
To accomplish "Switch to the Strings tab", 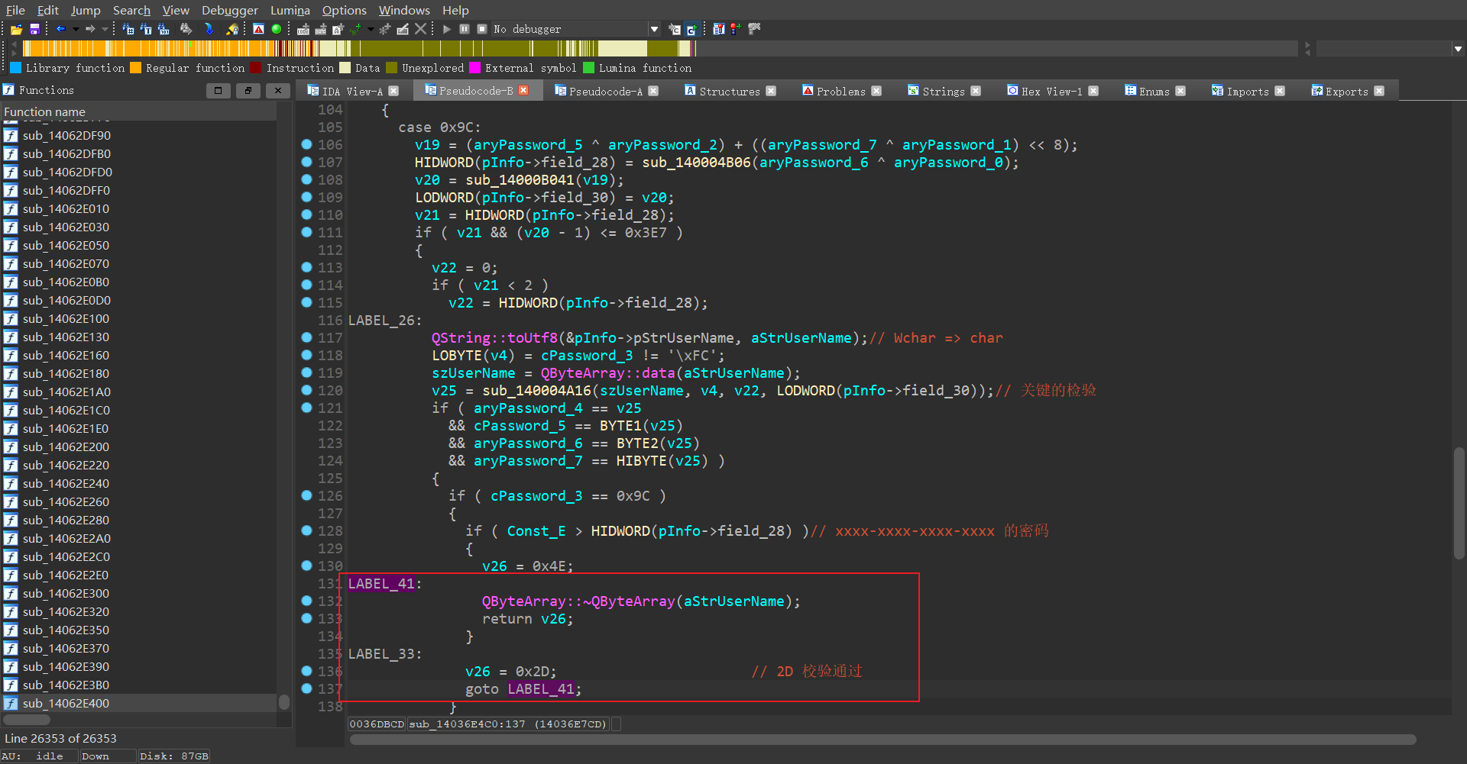I will (x=943, y=91).
